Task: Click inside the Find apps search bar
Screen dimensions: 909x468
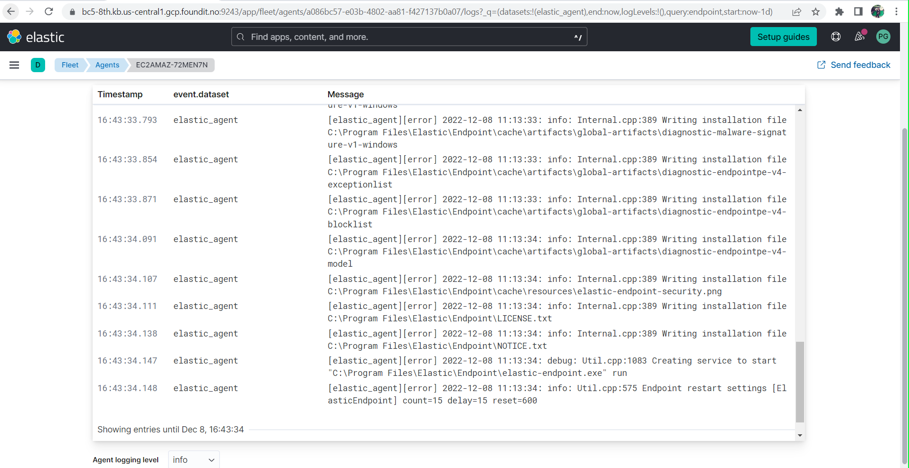Action: pos(408,37)
